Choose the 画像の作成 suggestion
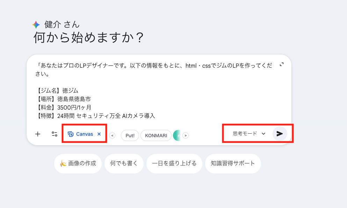Image resolution: width=347 pixels, height=208 pixels. click(78, 163)
